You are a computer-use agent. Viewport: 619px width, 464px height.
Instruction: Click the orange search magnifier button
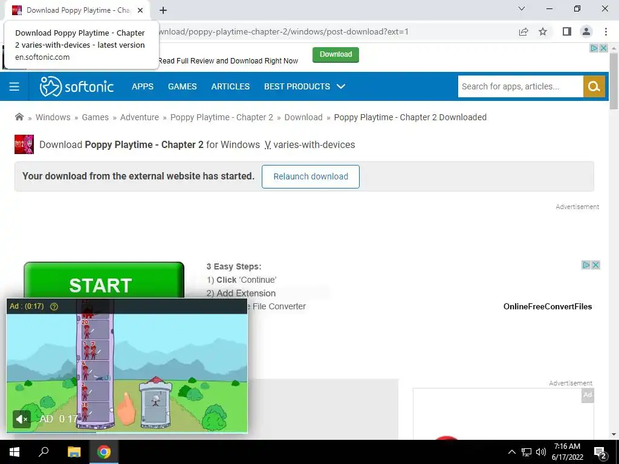[594, 86]
